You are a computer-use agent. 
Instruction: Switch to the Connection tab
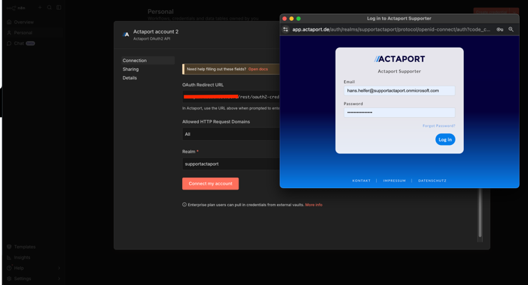pos(148,61)
